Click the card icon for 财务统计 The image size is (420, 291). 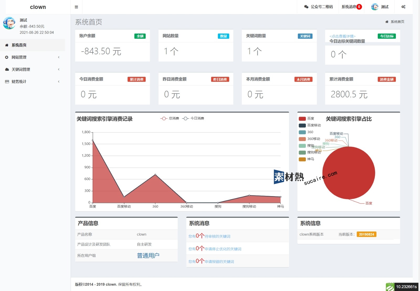coord(7,82)
